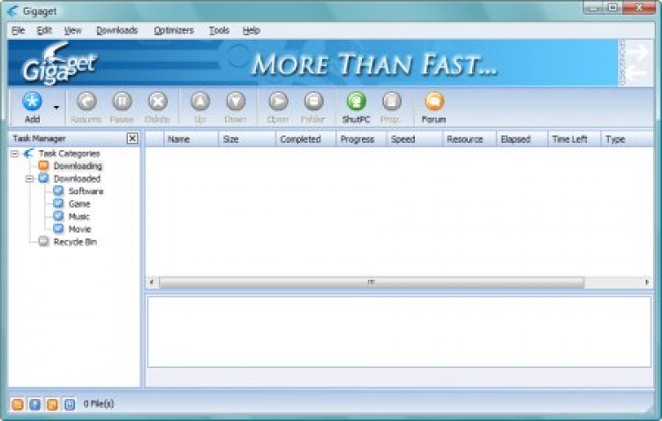Select the Movie category
The height and width of the screenshot is (421, 662).
click(x=79, y=229)
